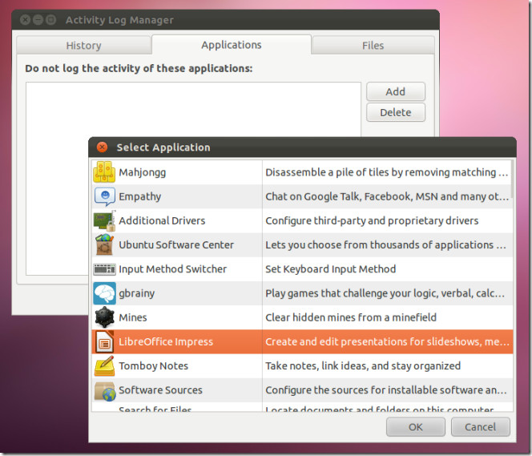Choose Ubuntu Software Center name

(x=176, y=244)
